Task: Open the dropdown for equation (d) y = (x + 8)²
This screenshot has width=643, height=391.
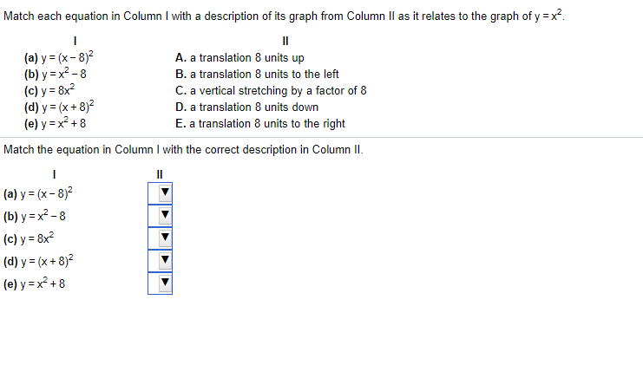Action: 160,261
